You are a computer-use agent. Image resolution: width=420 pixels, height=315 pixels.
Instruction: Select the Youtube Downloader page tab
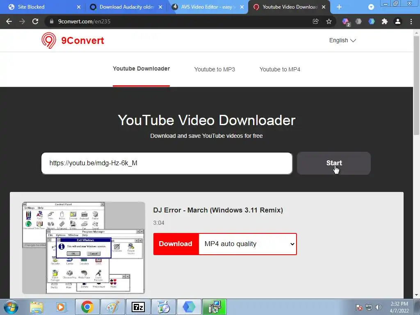[141, 68]
